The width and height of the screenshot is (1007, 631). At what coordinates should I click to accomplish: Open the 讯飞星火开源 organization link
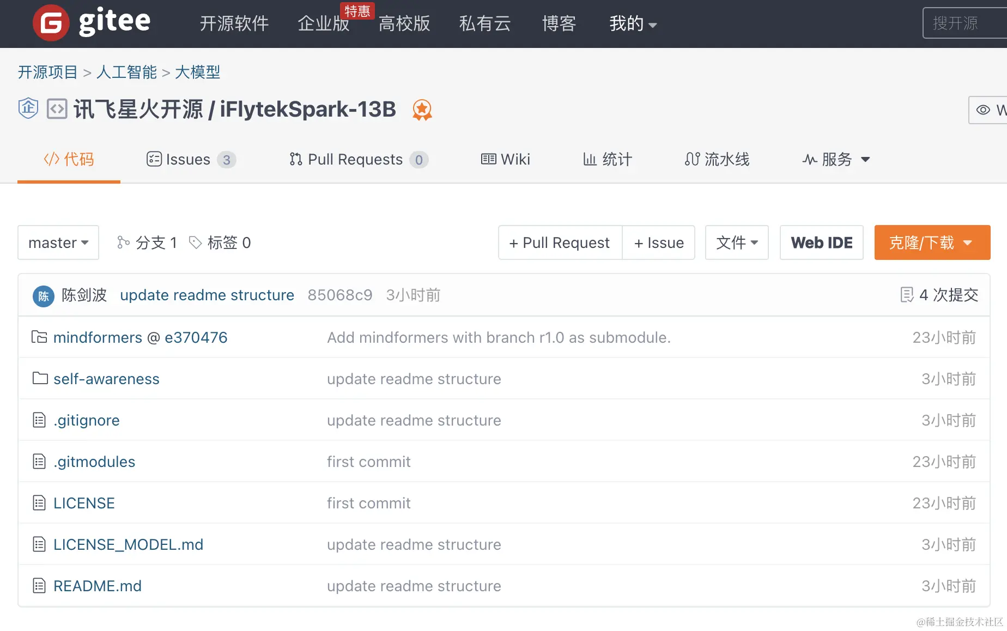(x=138, y=109)
